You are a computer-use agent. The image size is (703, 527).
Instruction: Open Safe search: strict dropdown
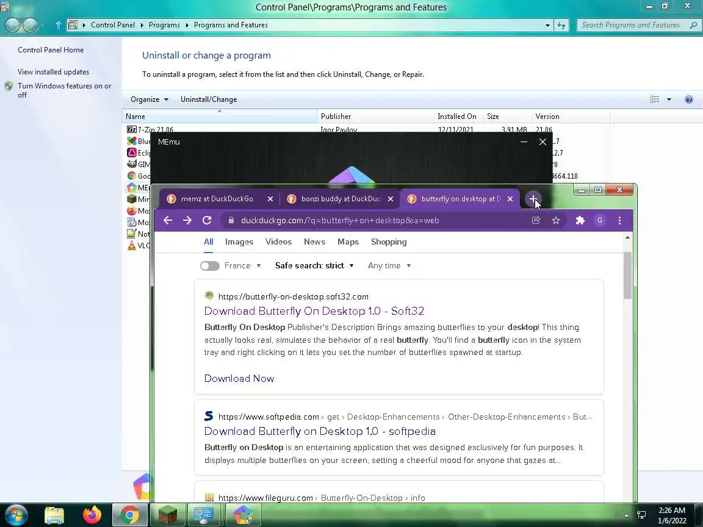click(314, 266)
